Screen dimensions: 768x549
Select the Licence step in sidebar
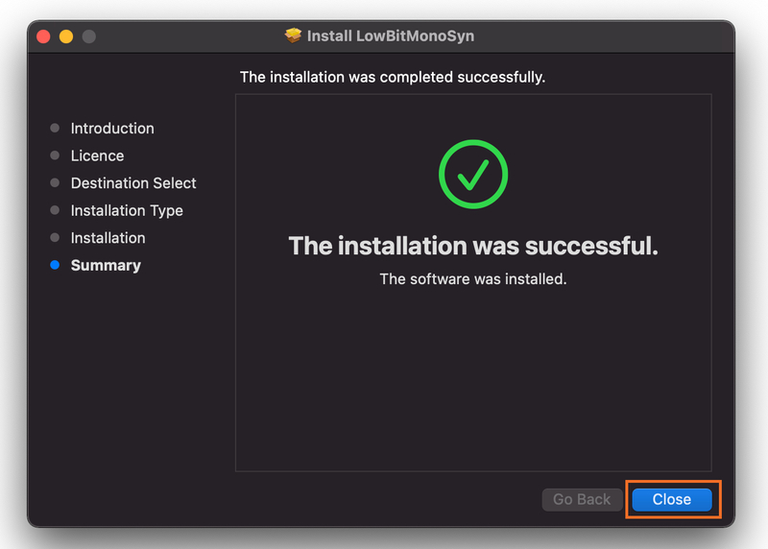coord(97,155)
